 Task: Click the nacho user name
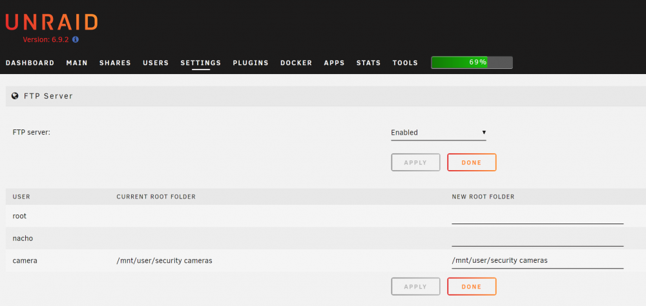pyautogui.click(x=23, y=238)
